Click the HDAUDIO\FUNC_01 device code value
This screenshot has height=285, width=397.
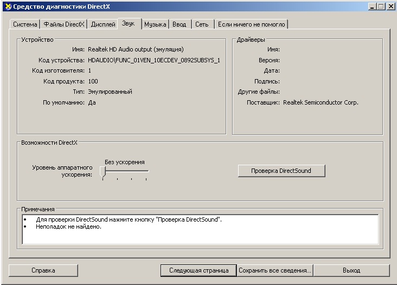pos(154,60)
